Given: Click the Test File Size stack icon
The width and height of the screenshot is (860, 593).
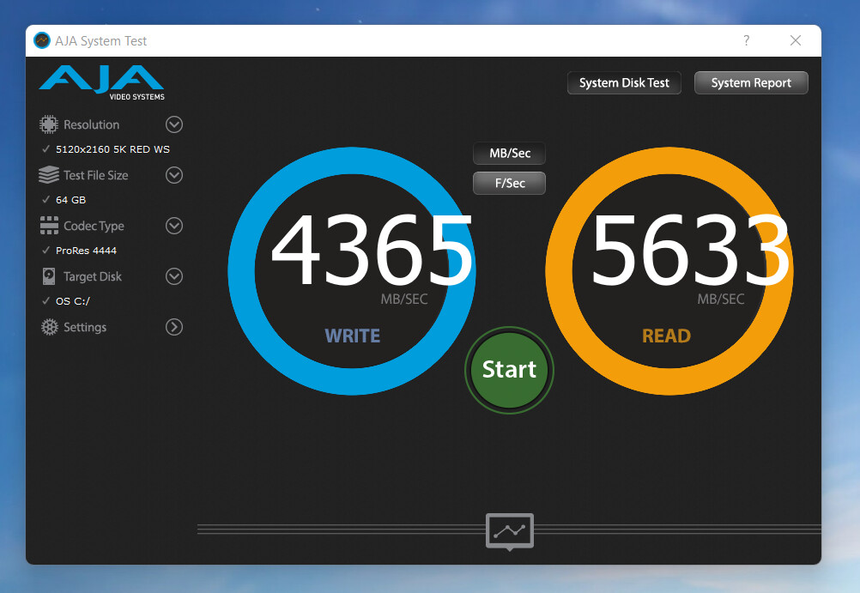Looking at the screenshot, I should point(49,175).
